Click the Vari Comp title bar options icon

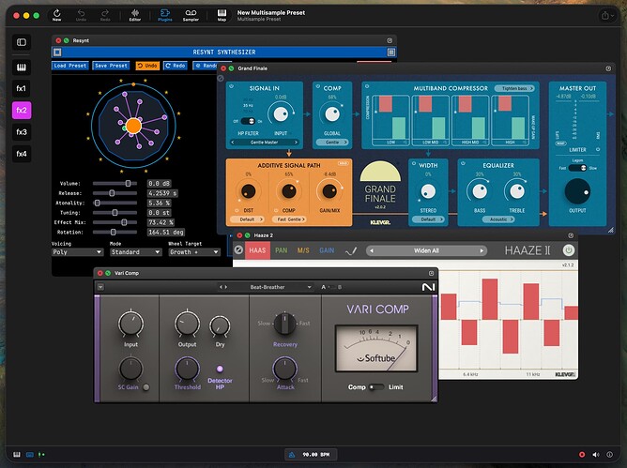tap(431, 273)
